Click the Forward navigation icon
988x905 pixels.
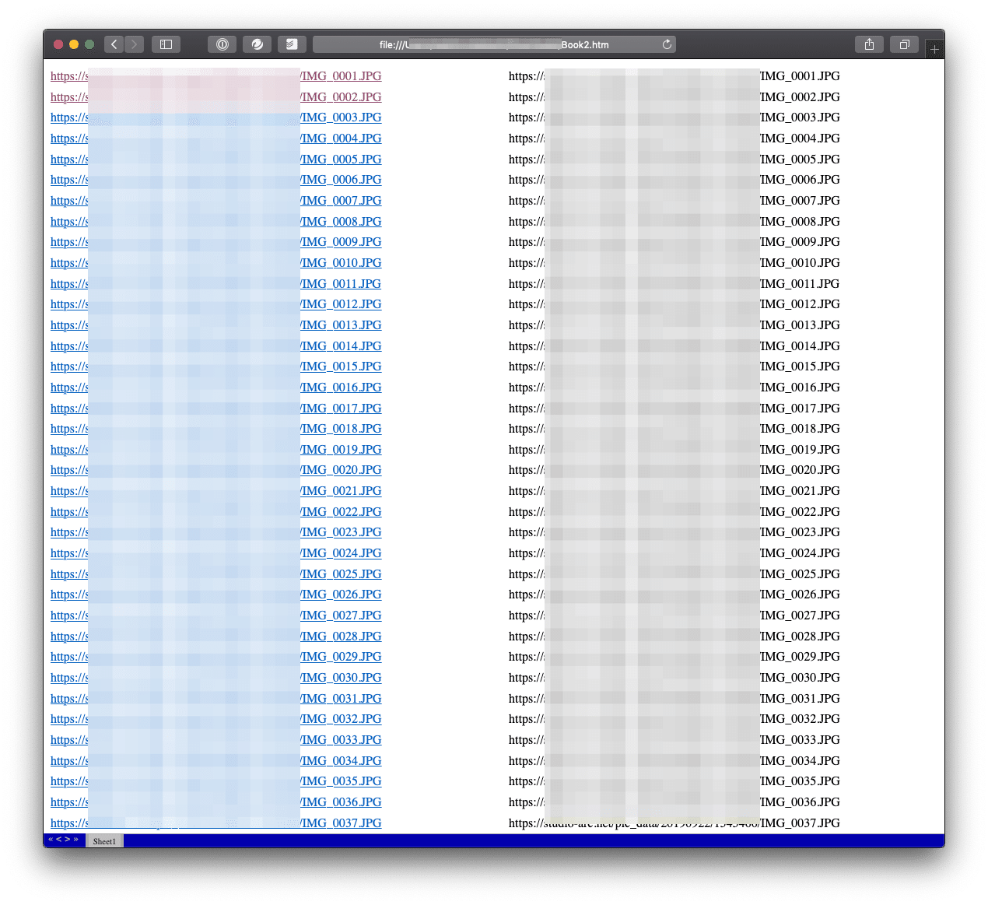134,44
